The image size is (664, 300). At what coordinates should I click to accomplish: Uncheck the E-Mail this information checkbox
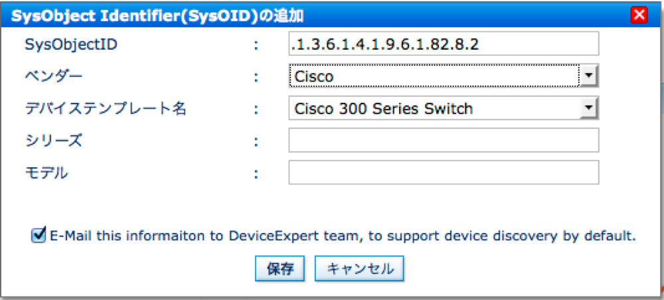tap(38, 235)
